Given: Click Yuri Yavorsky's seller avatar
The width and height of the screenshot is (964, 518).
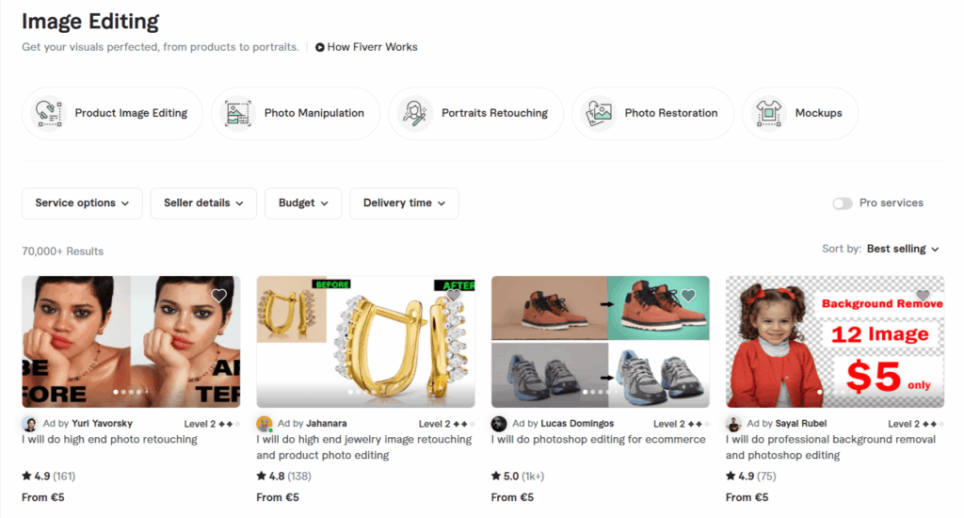Looking at the screenshot, I should click(29, 424).
